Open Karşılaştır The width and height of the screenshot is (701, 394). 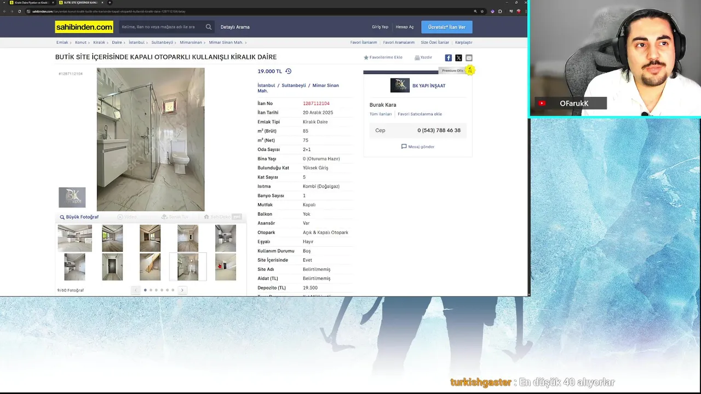click(x=463, y=42)
